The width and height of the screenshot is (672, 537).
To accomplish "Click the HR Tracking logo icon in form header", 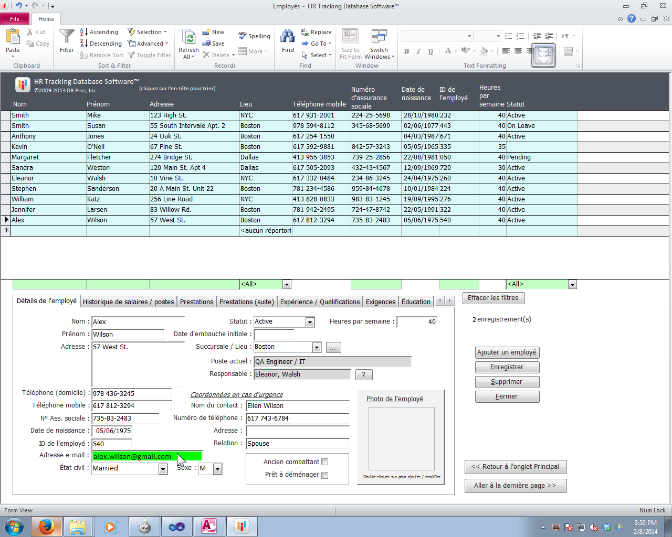I will coord(23,84).
